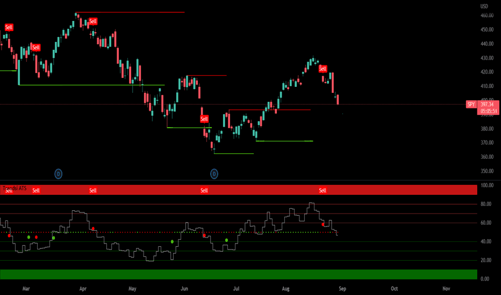Click the 60.00 indicator scale value
This screenshot has height=295, width=501.
tap(486, 223)
